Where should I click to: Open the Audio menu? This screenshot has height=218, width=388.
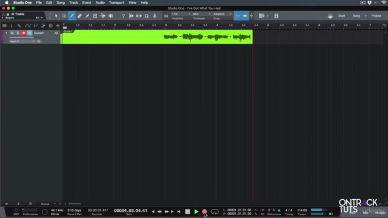pos(100,2)
